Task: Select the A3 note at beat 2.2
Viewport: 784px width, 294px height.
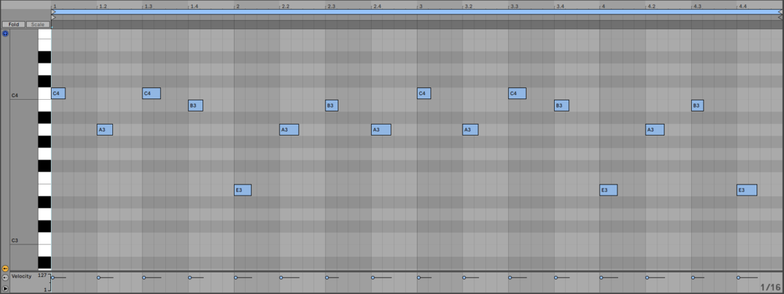Action: 289,130
